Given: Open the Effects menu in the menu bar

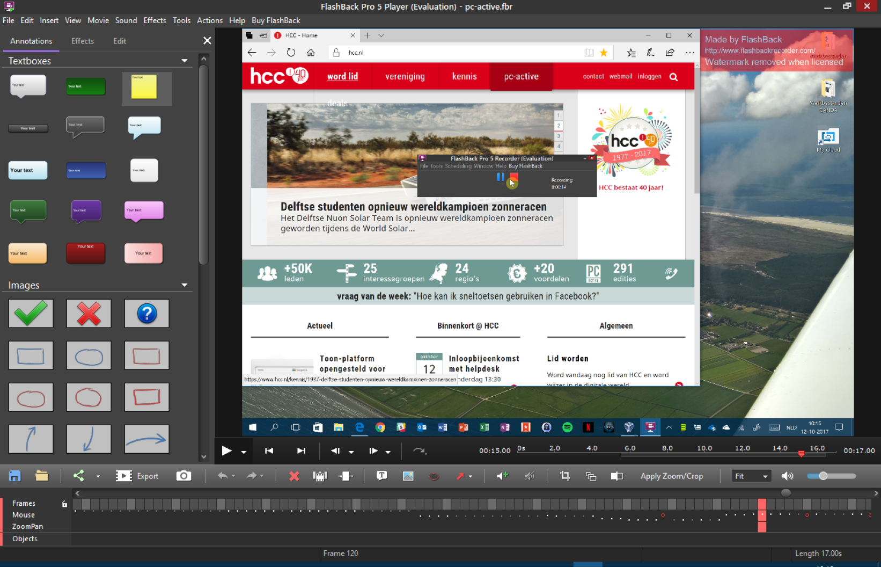Looking at the screenshot, I should 155,20.
